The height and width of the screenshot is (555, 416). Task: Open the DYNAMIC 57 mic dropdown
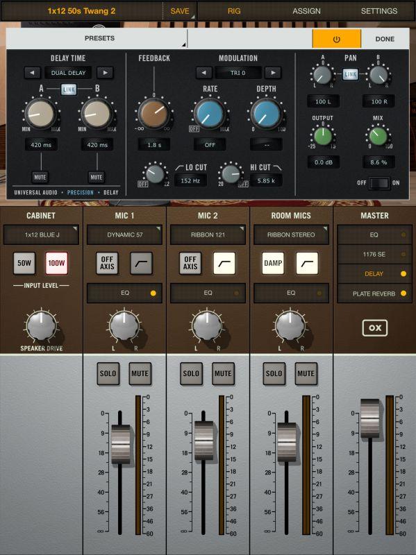(x=124, y=234)
